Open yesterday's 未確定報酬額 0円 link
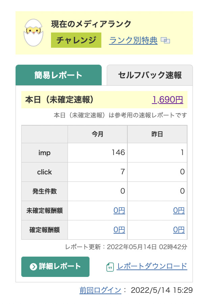 [x=179, y=210]
